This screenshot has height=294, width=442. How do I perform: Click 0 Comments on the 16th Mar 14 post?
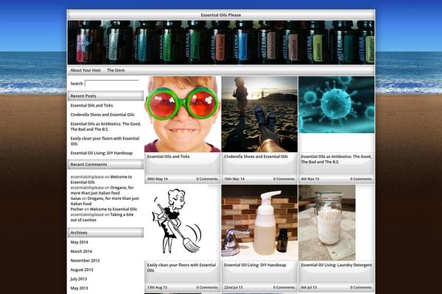[284, 179]
